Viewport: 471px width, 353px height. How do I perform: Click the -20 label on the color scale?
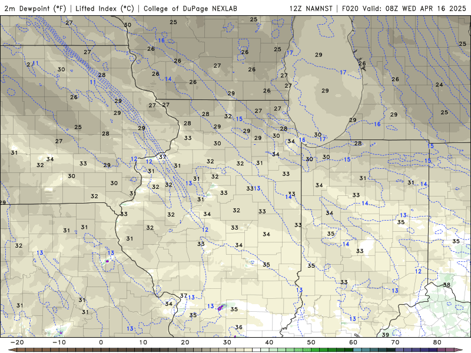[17, 342]
